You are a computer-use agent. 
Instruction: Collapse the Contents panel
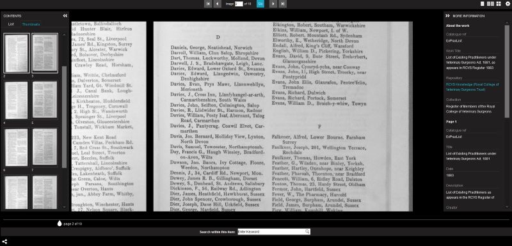(65, 15)
